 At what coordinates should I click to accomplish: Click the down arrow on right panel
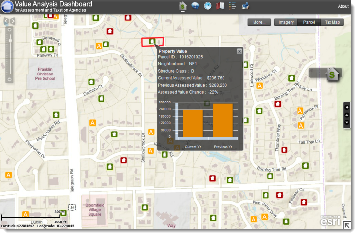point(346,123)
